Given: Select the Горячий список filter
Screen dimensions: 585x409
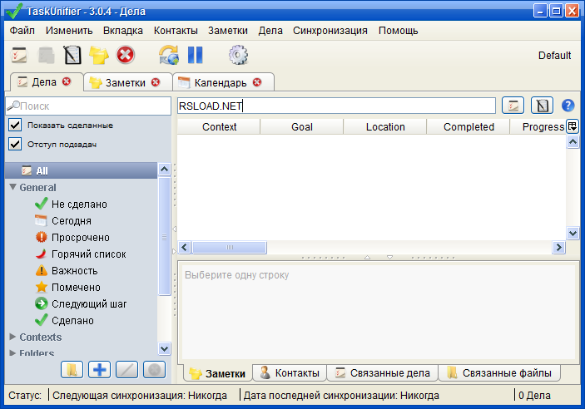Looking at the screenshot, I should point(81,254).
